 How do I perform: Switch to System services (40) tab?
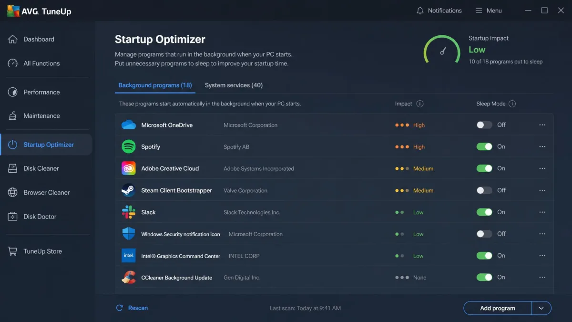coord(234,85)
